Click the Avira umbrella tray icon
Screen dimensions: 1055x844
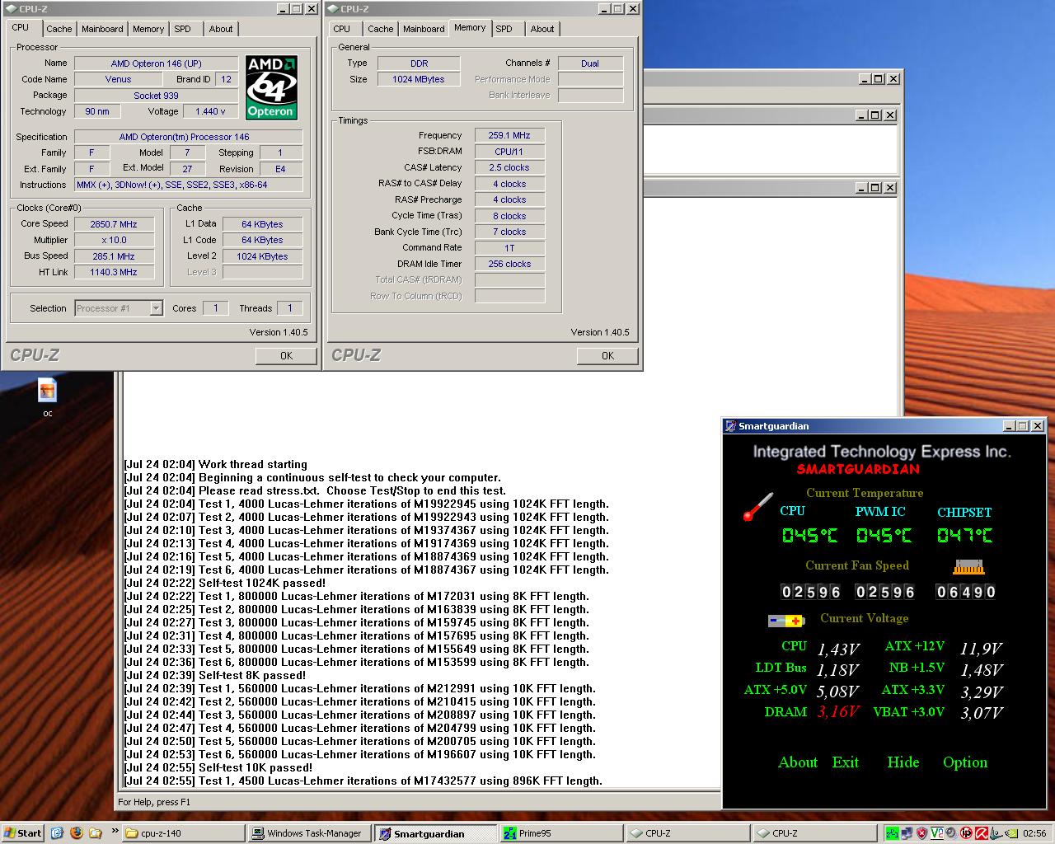coord(982,833)
